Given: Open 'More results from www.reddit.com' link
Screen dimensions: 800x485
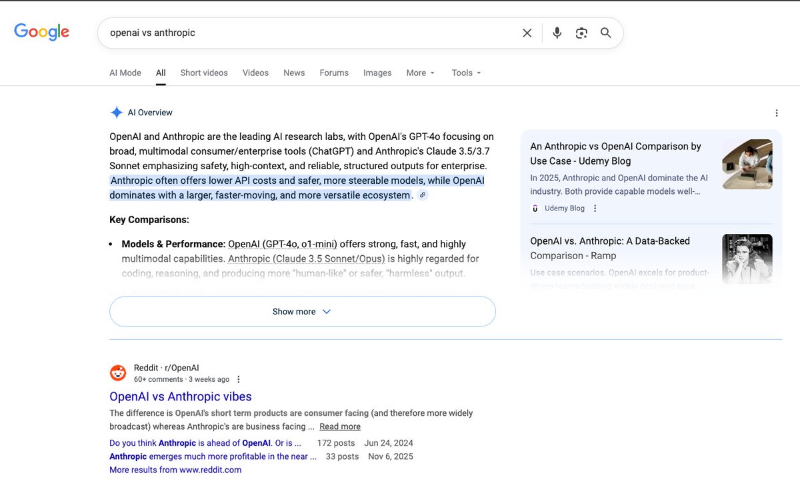Looking at the screenshot, I should pyautogui.click(x=175, y=470).
